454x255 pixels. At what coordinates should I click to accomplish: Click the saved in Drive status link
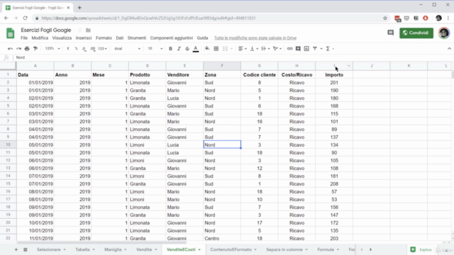point(255,38)
